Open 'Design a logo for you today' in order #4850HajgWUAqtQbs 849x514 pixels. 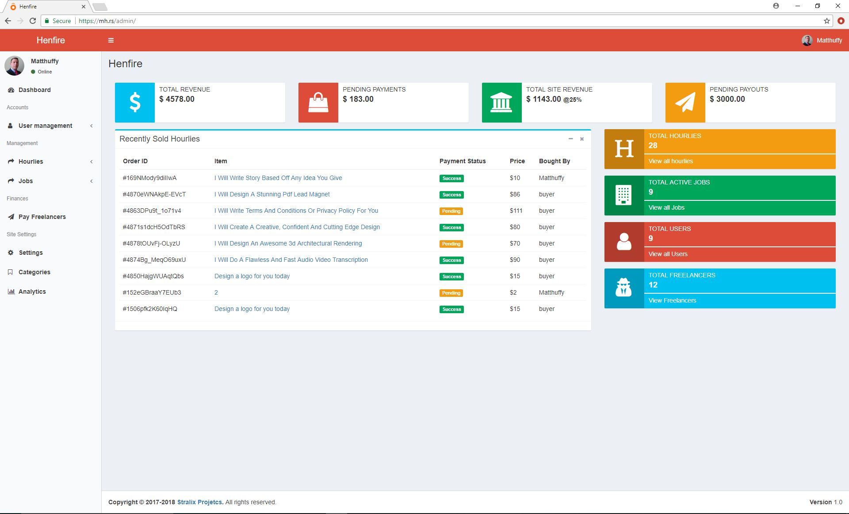252,276
